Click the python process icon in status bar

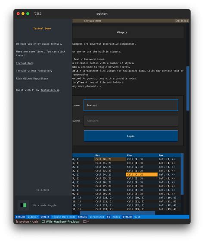click(x=17, y=222)
